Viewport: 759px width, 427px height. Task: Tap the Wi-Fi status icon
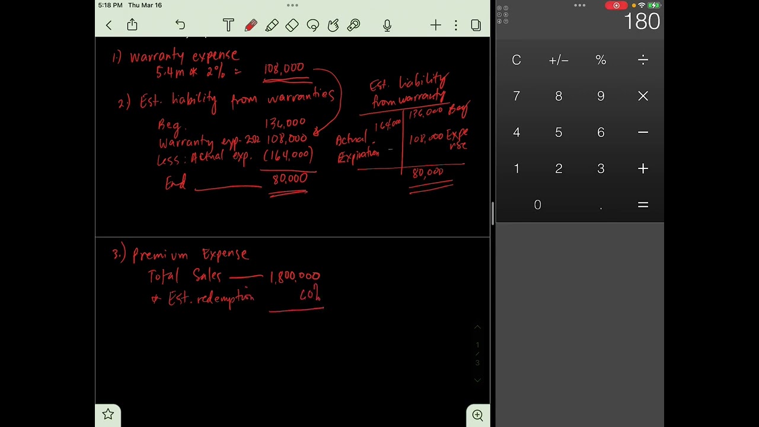coord(642,5)
